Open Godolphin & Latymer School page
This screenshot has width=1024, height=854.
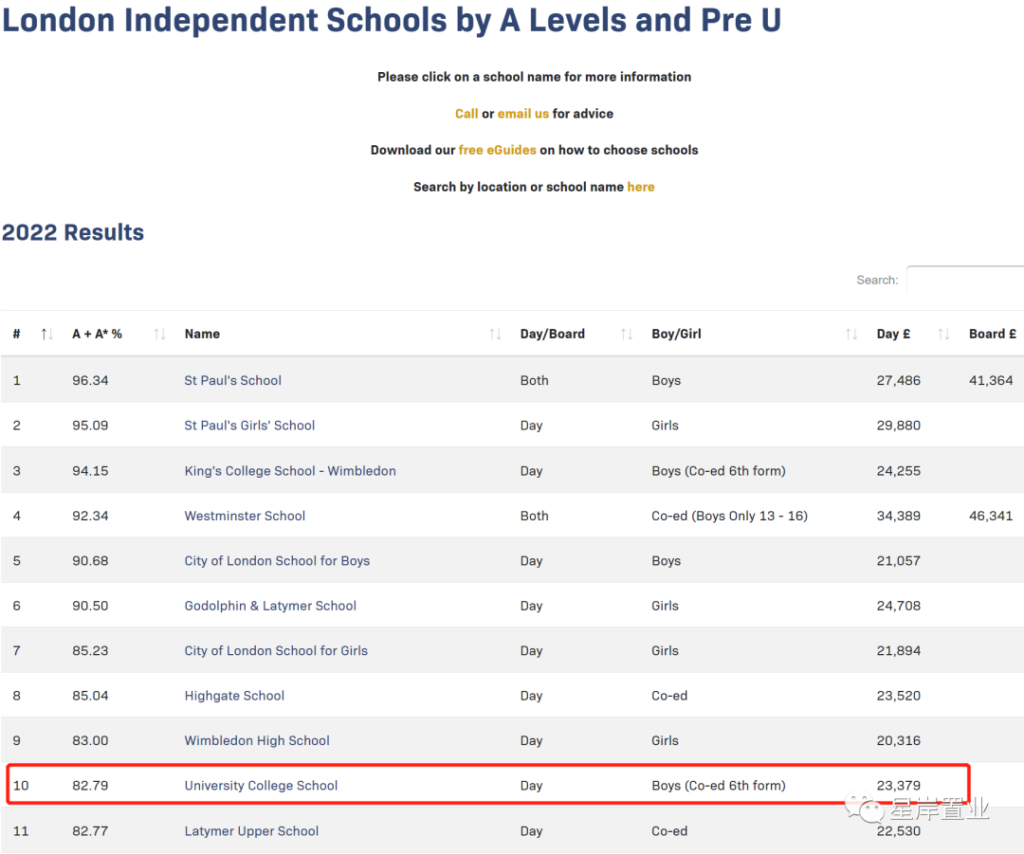[270, 606]
